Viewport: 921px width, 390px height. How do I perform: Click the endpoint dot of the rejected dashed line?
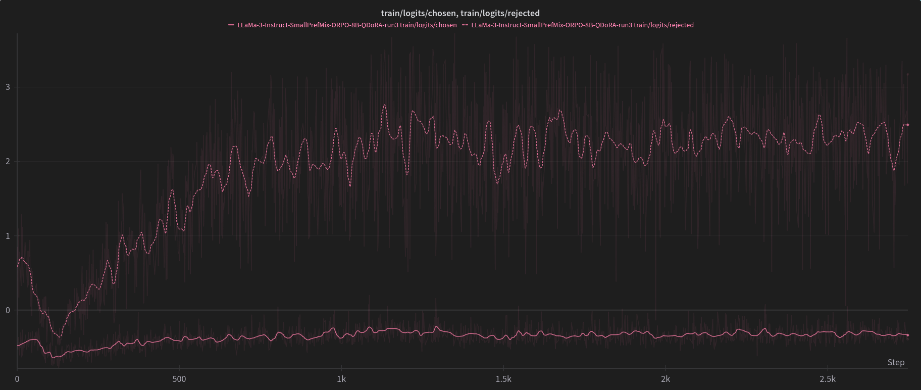[x=907, y=125]
